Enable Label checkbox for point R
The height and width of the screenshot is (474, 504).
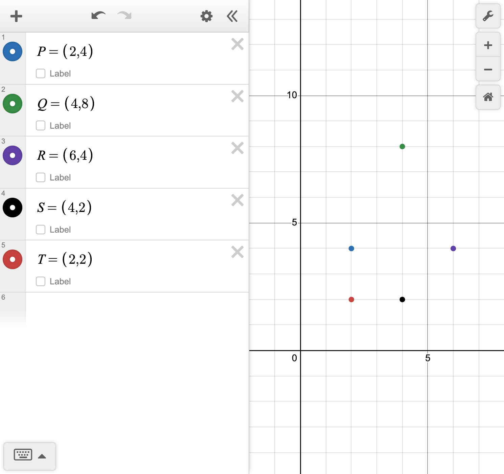[41, 177]
